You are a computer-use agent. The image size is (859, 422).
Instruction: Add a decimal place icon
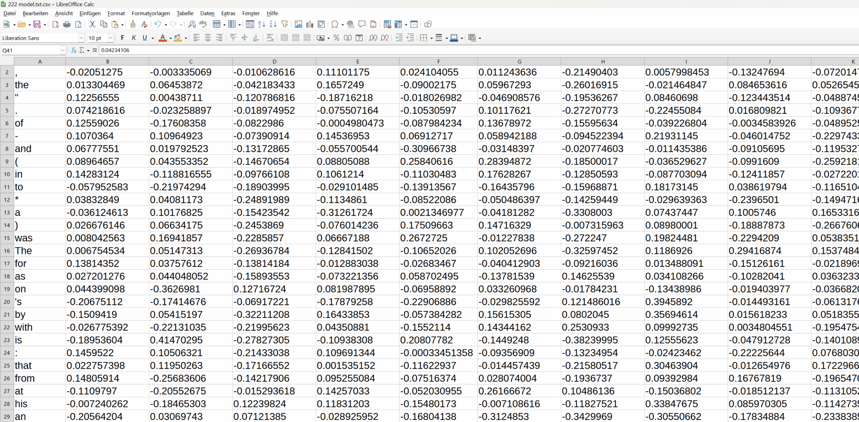(373, 38)
